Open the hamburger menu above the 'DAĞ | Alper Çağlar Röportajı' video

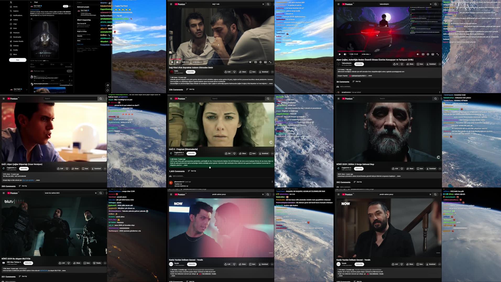click(4, 99)
